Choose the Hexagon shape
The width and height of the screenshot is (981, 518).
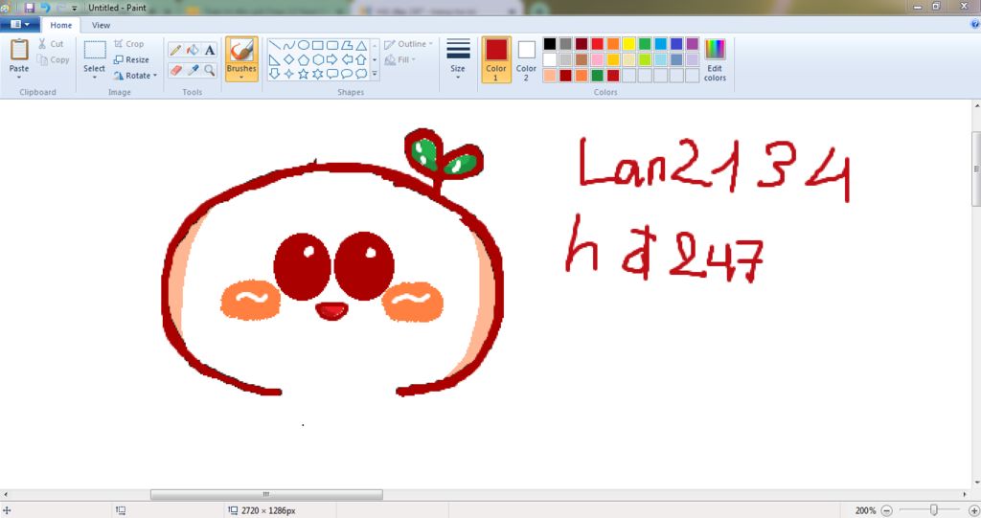tap(318, 59)
